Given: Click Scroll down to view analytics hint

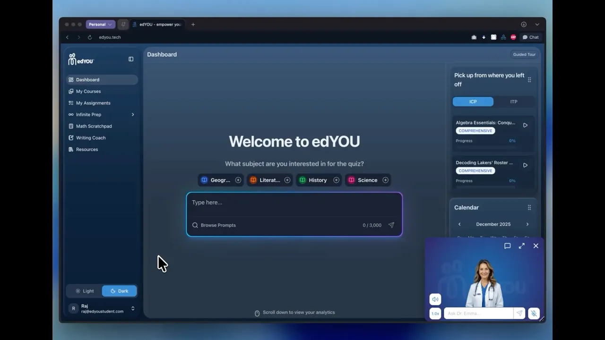Looking at the screenshot, I should tap(295, 313).
